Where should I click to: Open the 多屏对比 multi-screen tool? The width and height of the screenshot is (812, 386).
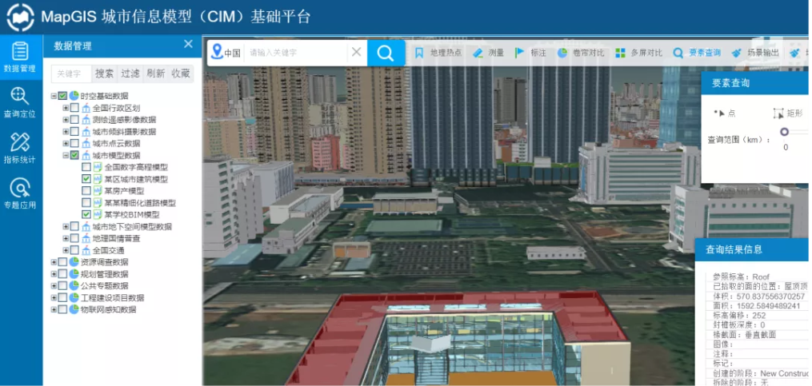click(638, 54)
